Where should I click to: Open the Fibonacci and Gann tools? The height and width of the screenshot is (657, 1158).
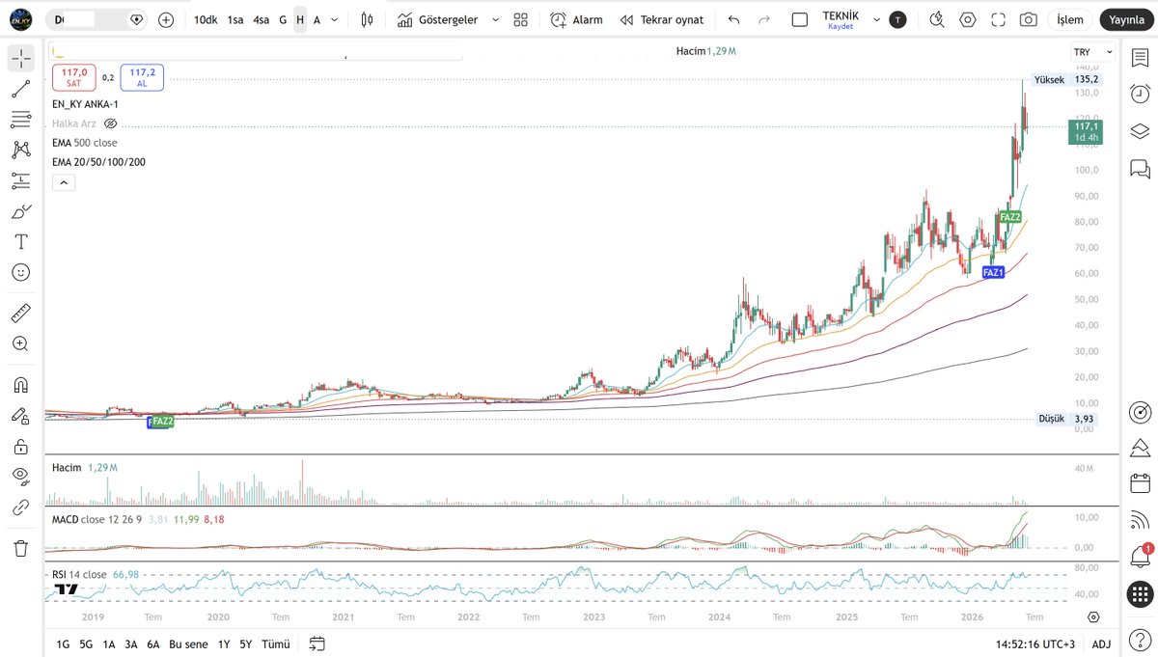(x=20, y=120)
